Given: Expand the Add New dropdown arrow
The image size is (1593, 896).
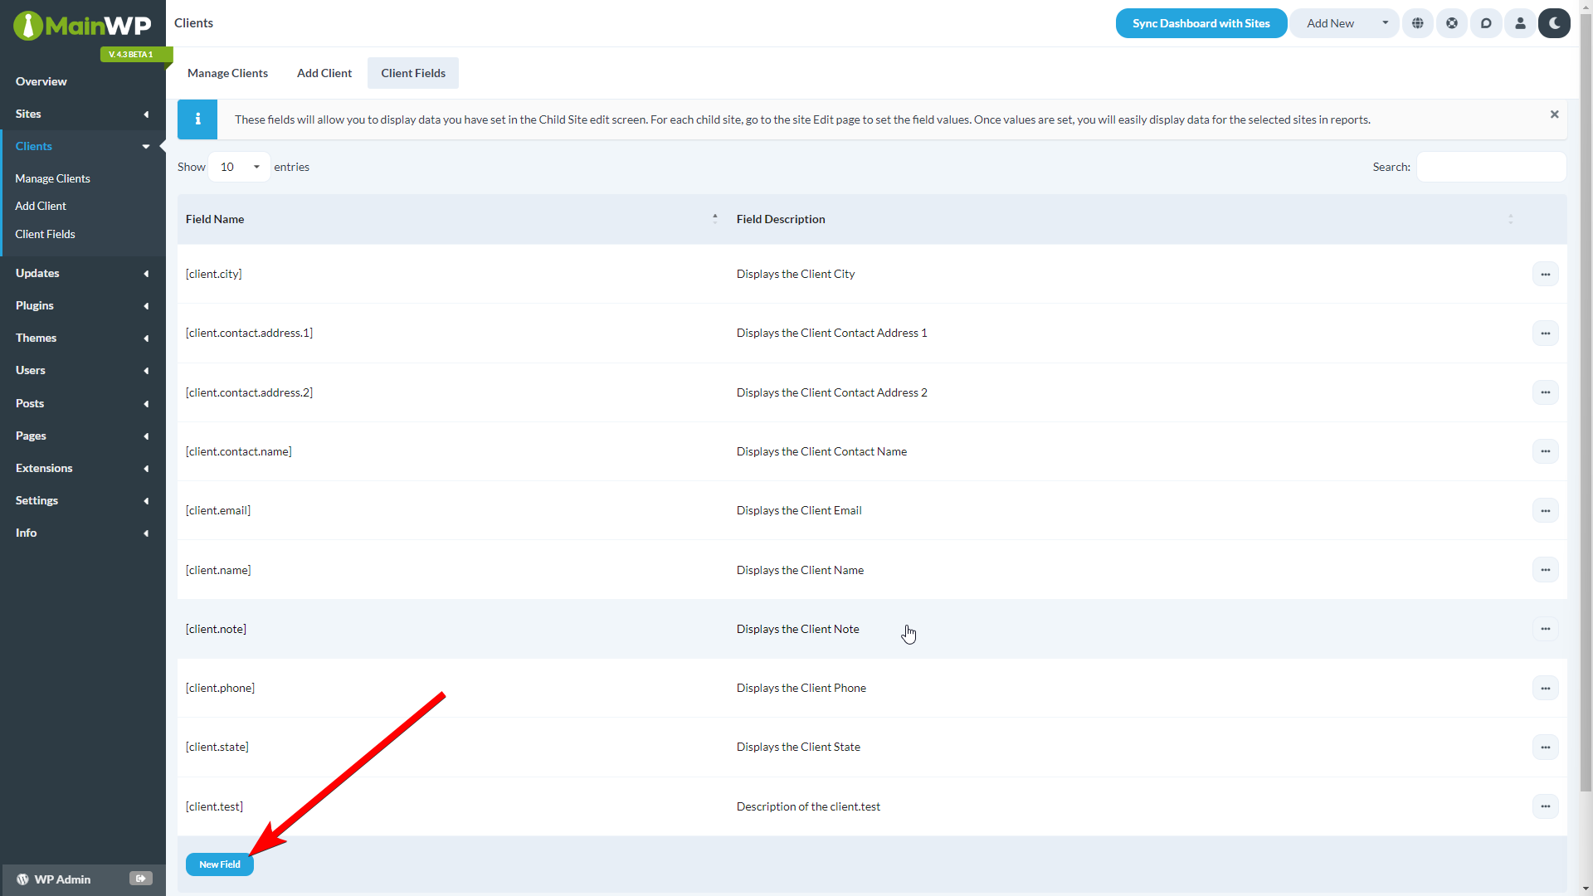Looking at the screenshot, I should 1384,23.
